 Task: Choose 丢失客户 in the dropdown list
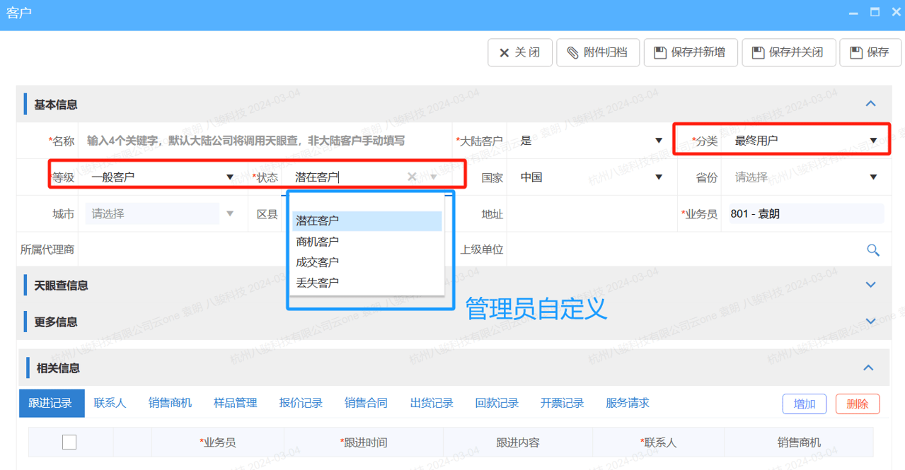pos(318,283)
